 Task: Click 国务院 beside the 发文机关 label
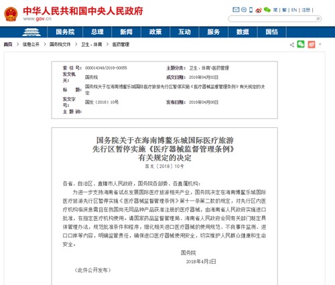click(91, 78)
